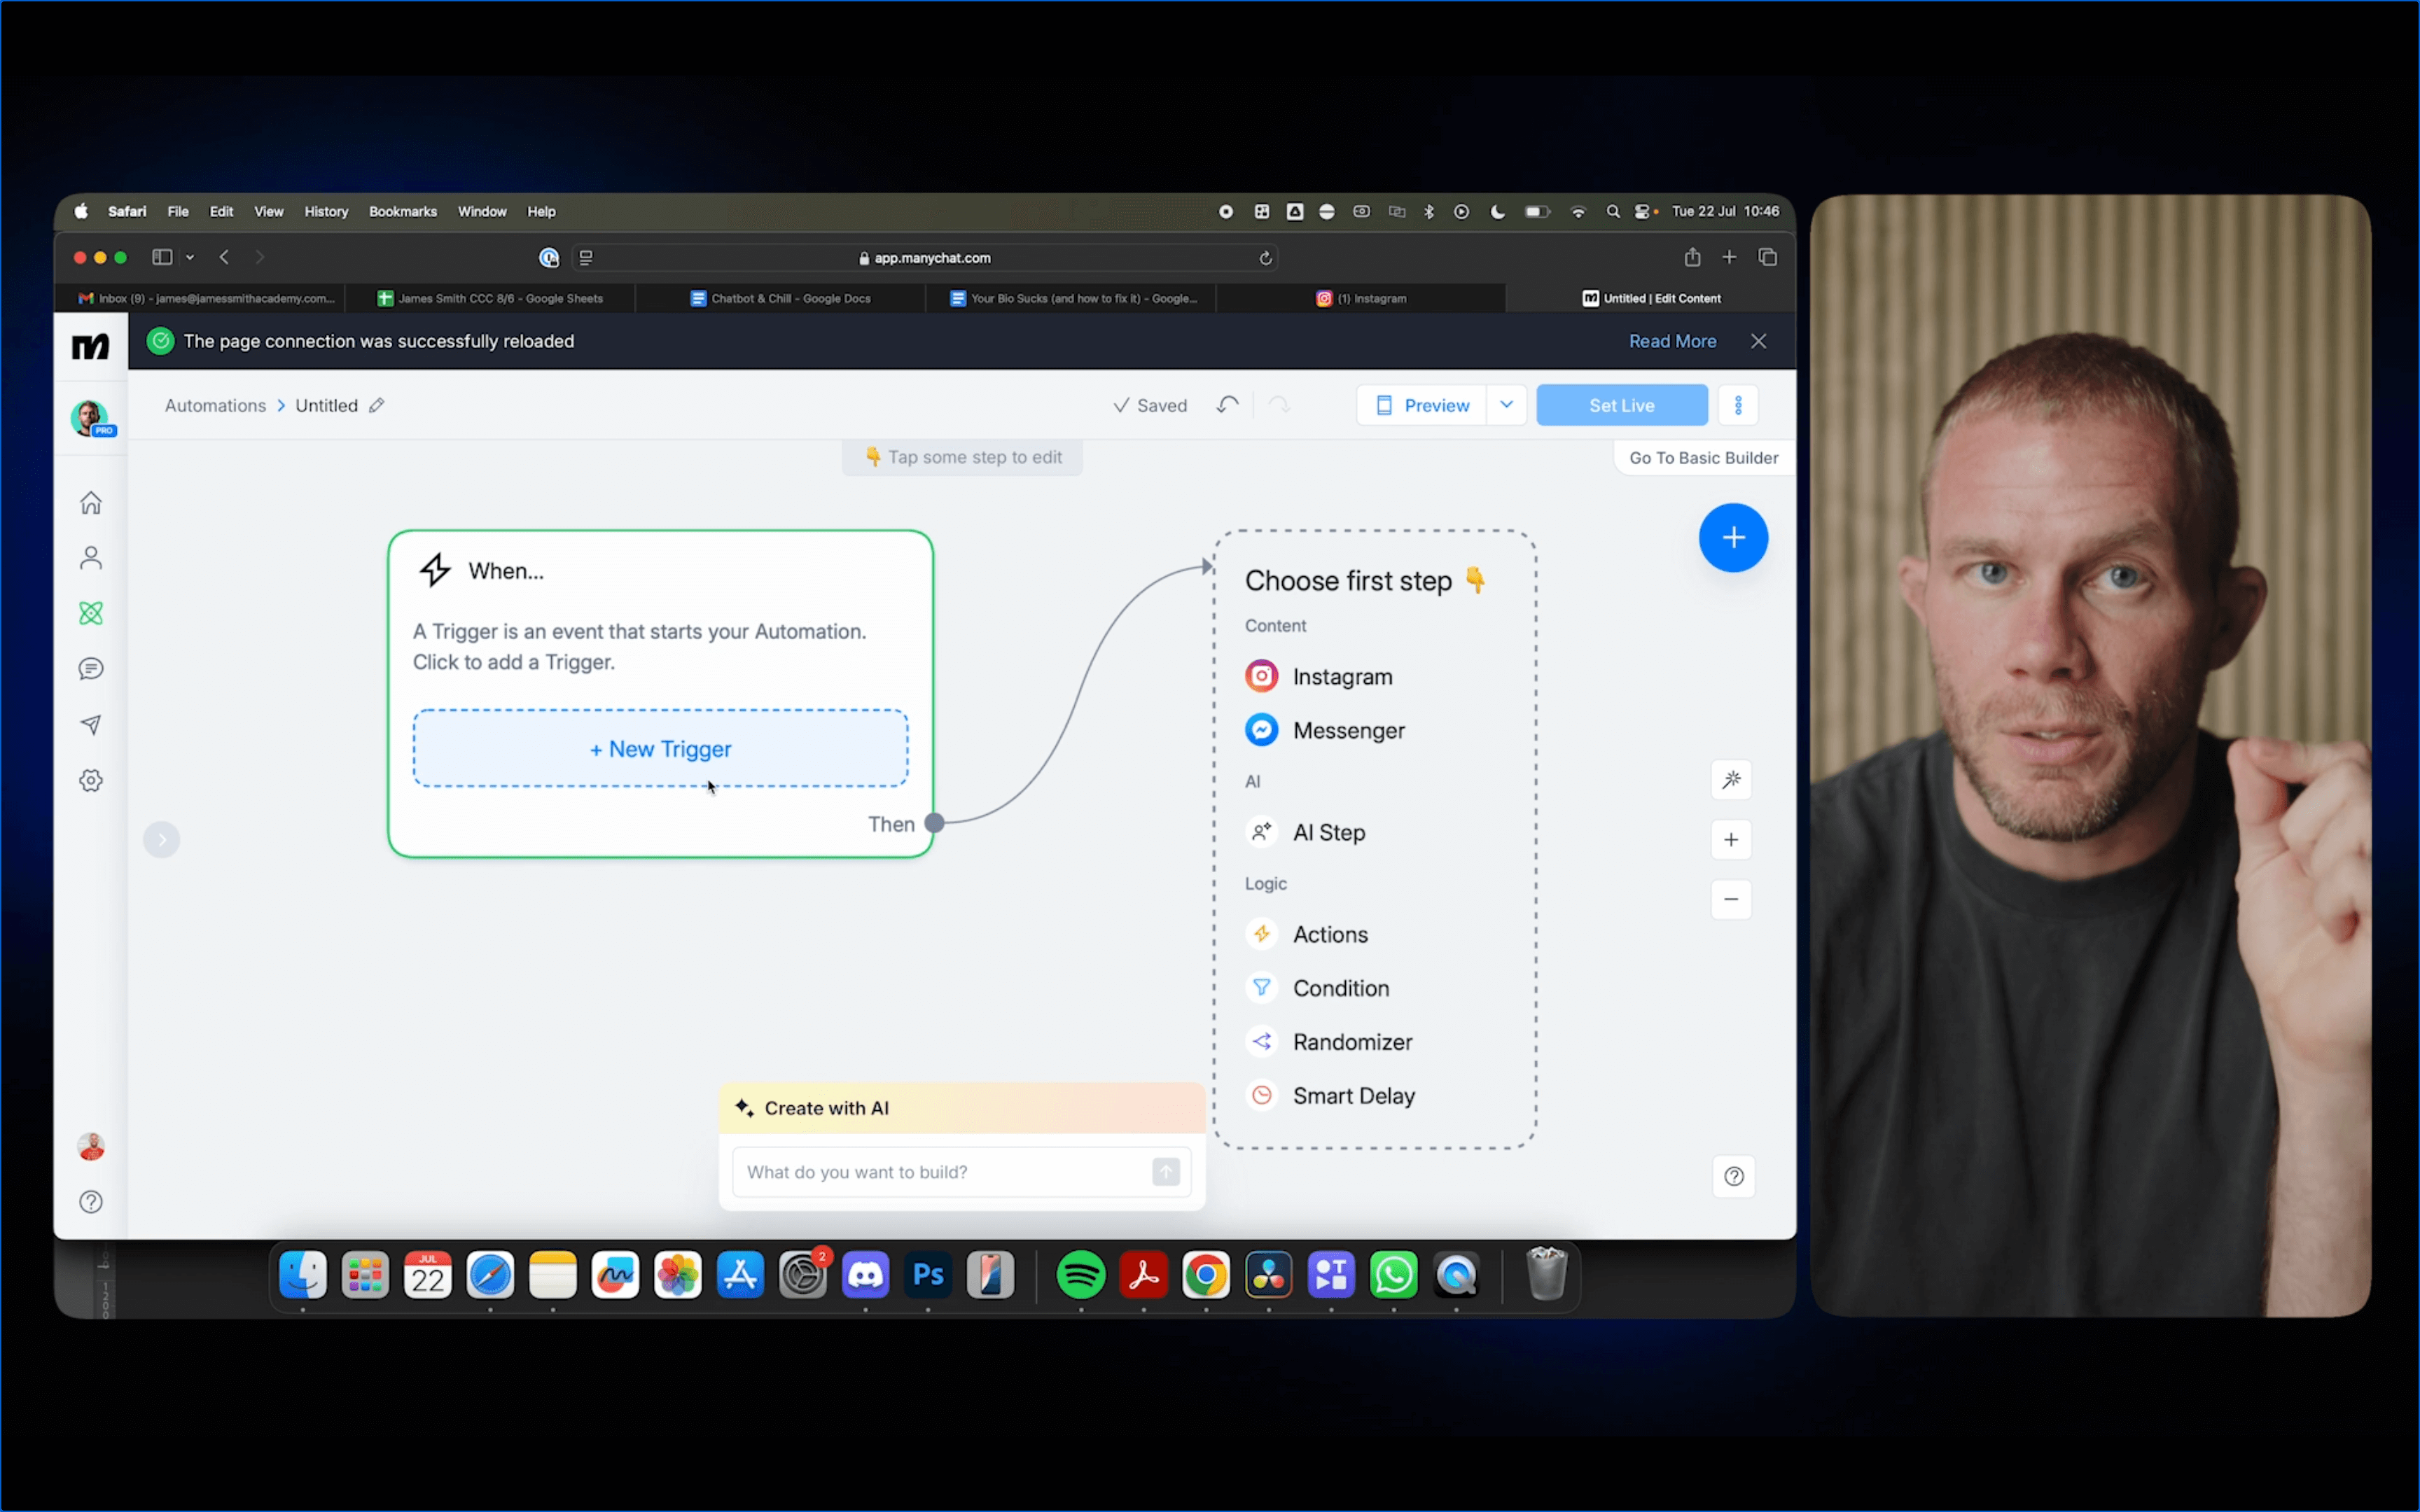The width and height of the screenshot is (2420, 1512).
Task: Reload the page in Safari
Action: pos(1265,258)
